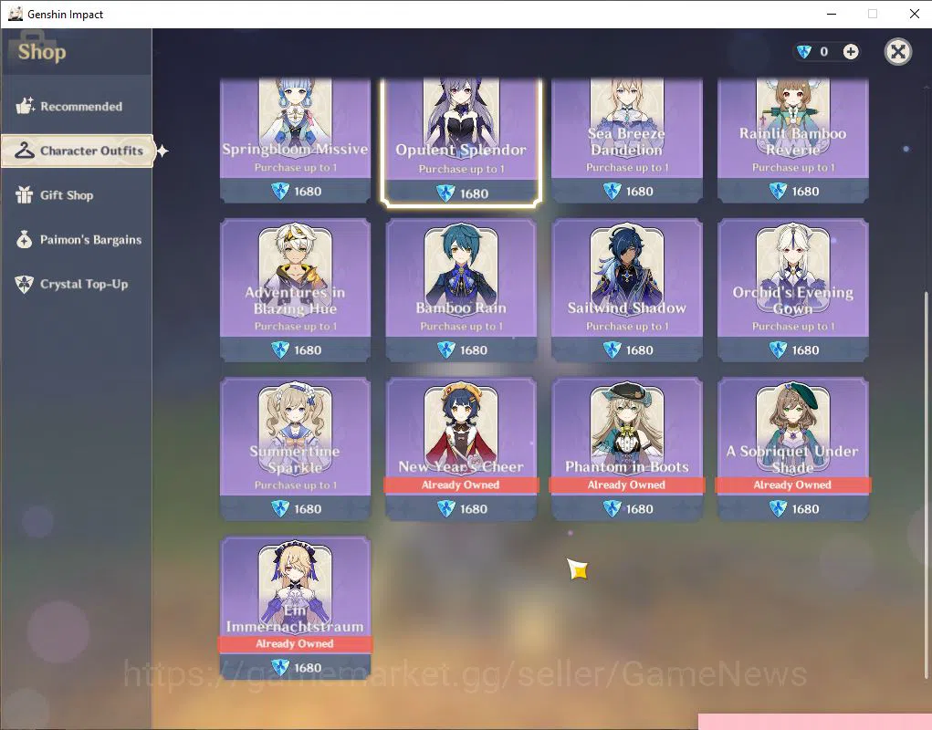
Task: Click the Shop header title
Action: tap(42, 52)
